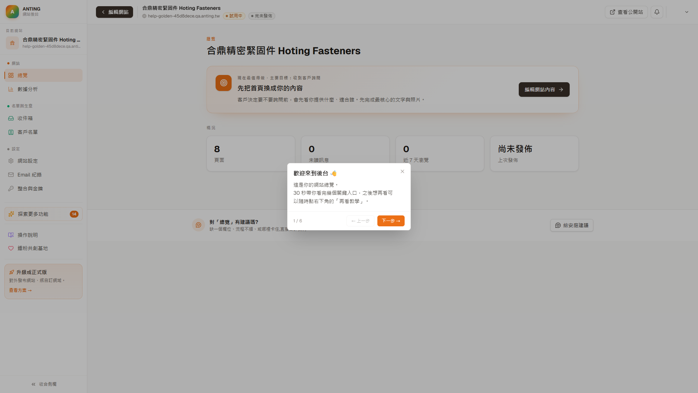Open 數據分析 in sidebar
The image size is (698, 393).
point(43,89)
